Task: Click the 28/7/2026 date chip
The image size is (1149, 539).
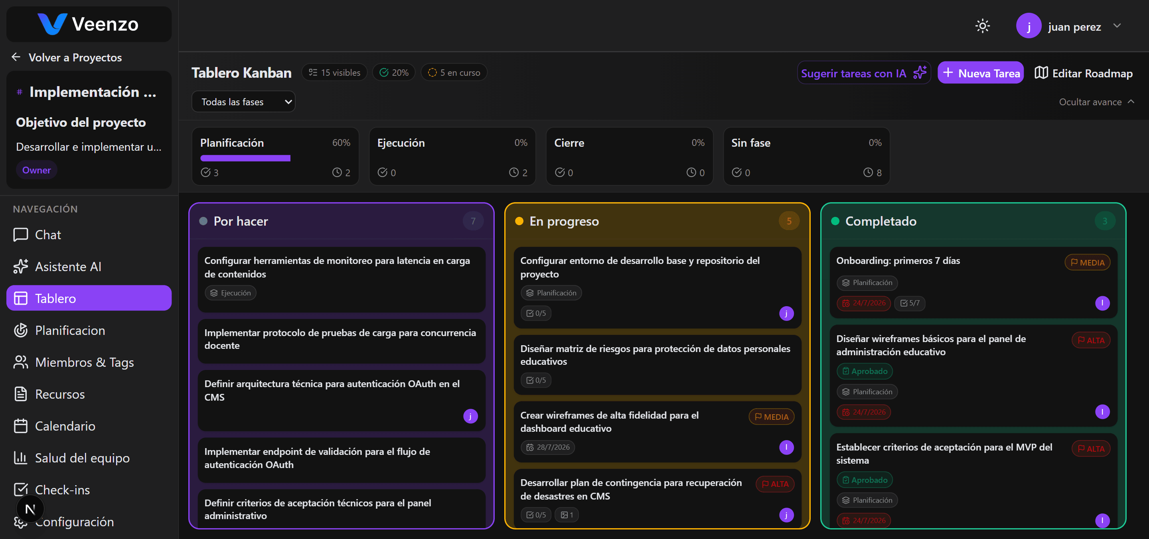Action: (x=548, y=447)
